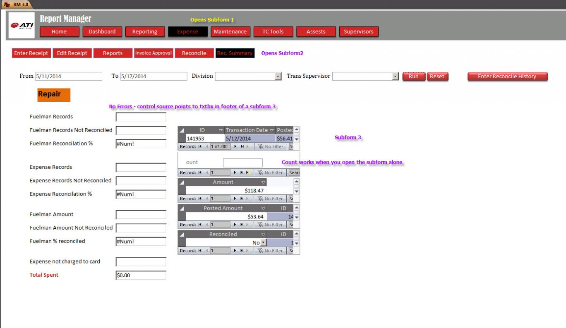Open the Home tab
566x328 pixels.
(x=59, y=32)
